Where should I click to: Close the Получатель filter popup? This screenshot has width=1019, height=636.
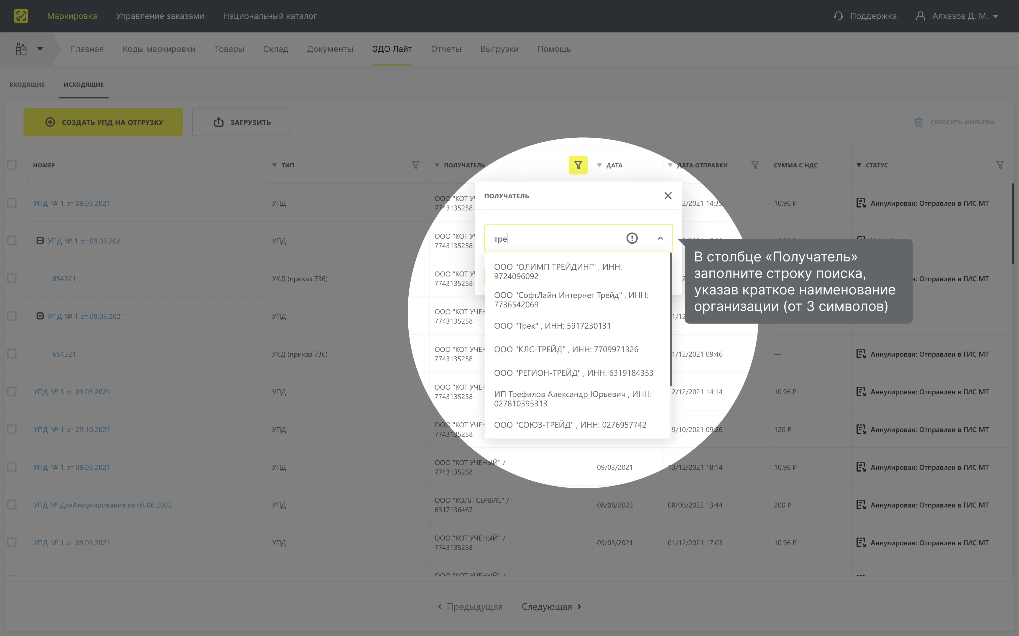[x=668, y=196]
